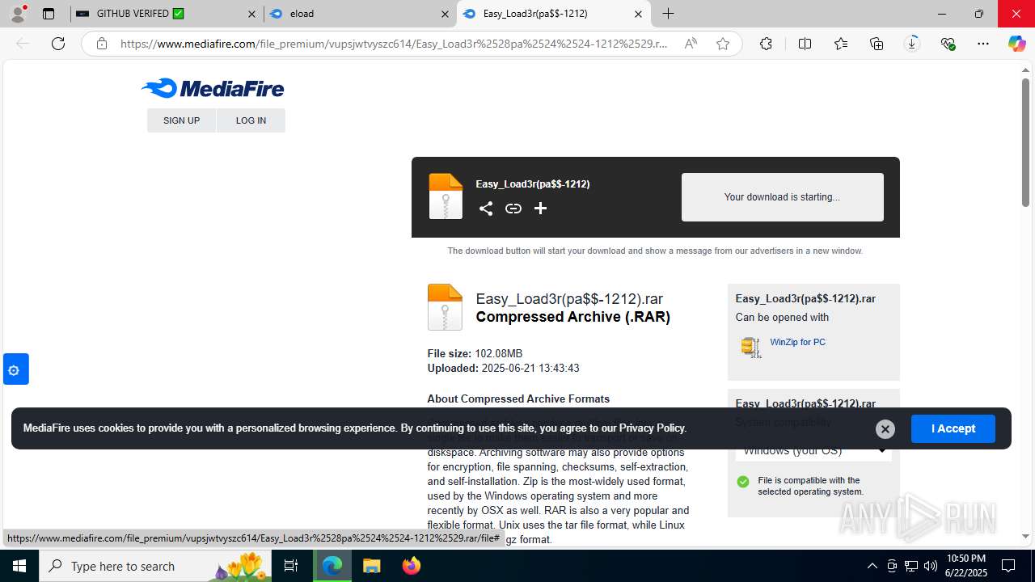Image resolution: width=1035 pixels, height=582 pixels.
Task: Click About Compressed Archive Formats heading
Action: (x=518, y=399)
